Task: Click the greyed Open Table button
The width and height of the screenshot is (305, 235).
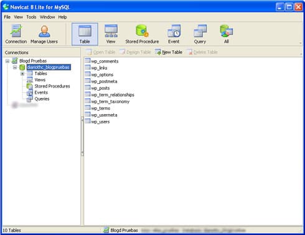Action: (x=101, y=52)
